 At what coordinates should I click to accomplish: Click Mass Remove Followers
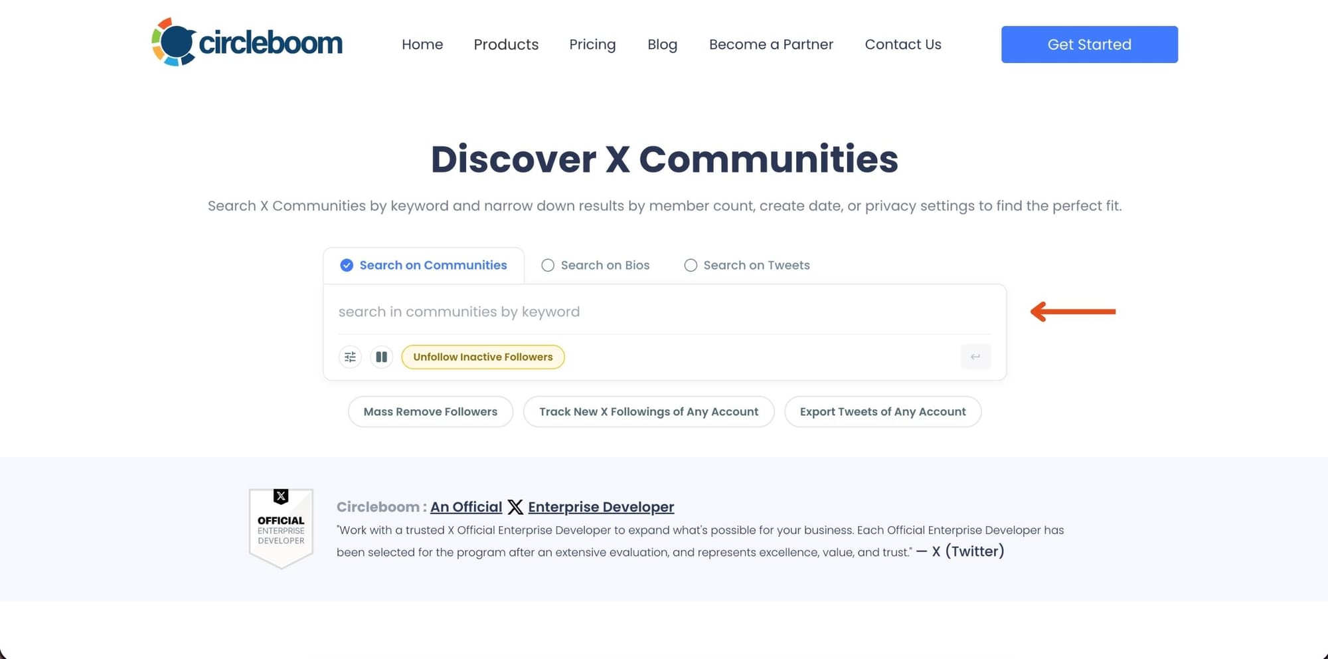pyautogui.click(x=430, y=411)
